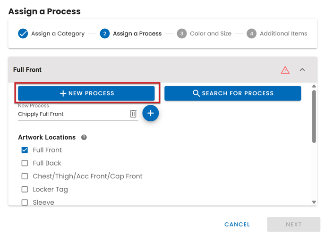
Task: Open the Artwork Locations help icon
Action: 84,137
